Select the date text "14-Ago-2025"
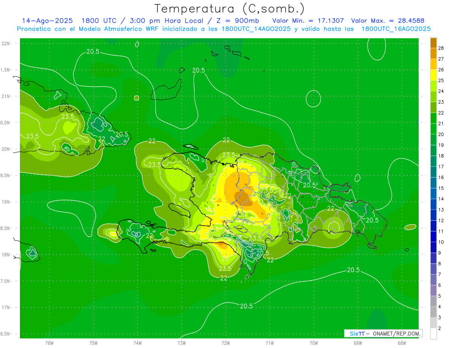This screenshot has height=348, width=451. [47, 21]
